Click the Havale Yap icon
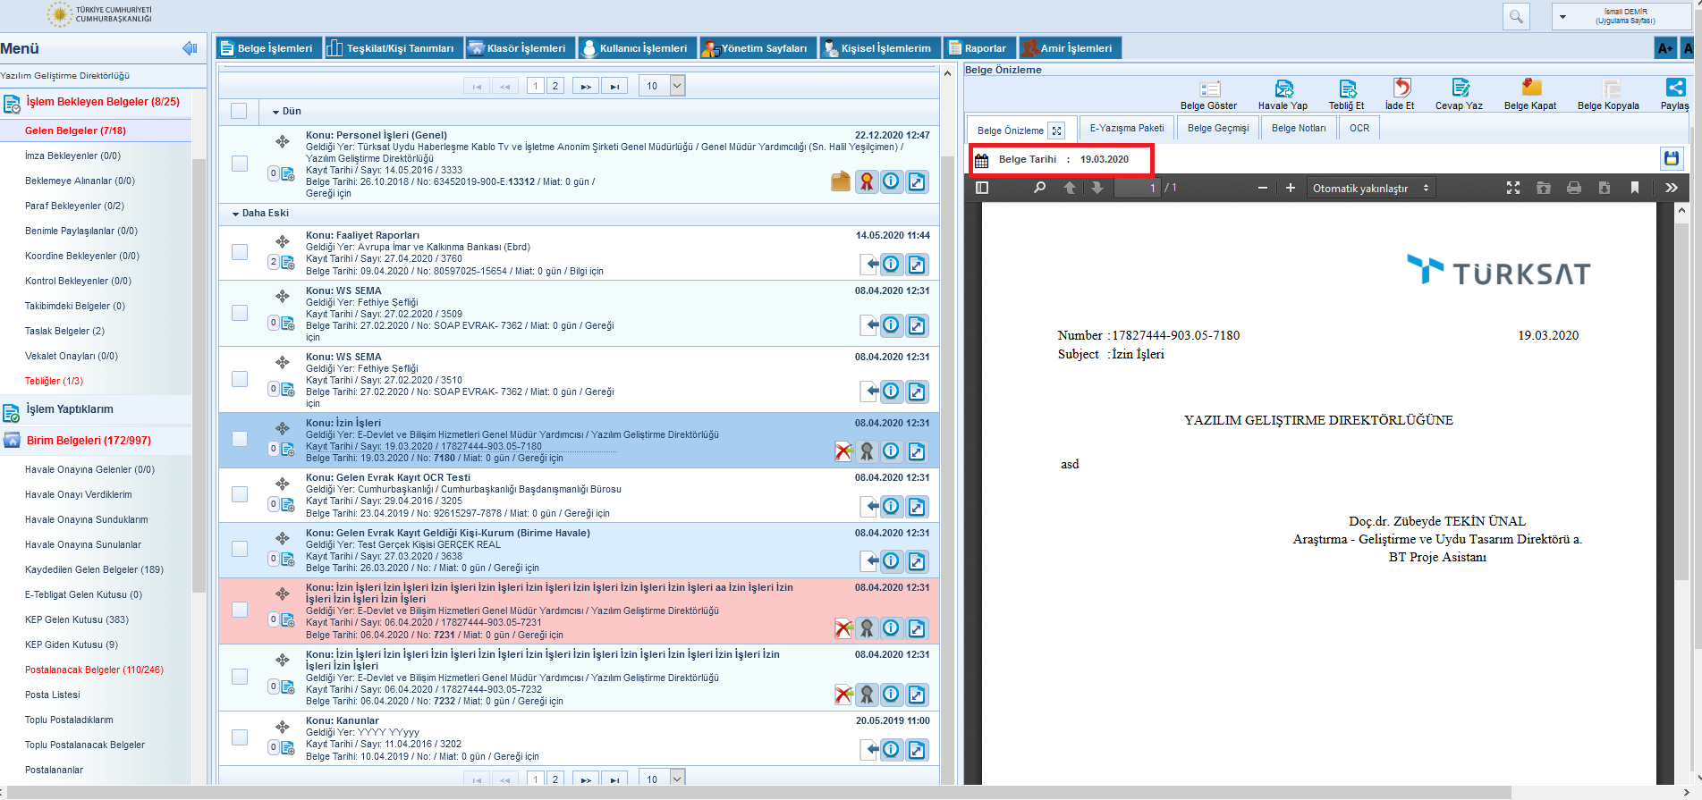This screenshot has width=1702, height=800. point(1283,88)
